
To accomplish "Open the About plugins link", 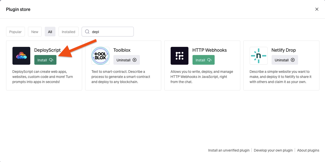I will tap(308, 150).
